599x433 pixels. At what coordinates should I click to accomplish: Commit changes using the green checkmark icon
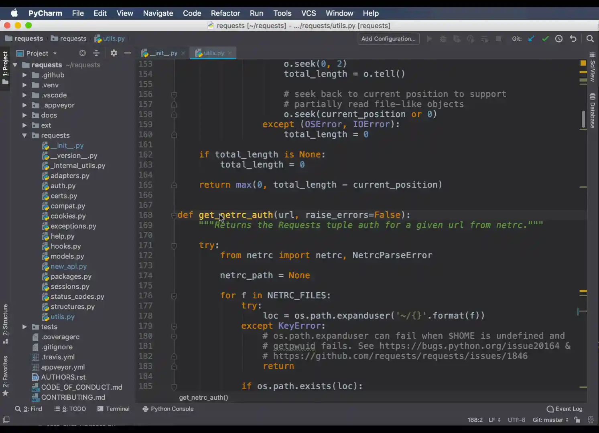(x=545, y=38)
